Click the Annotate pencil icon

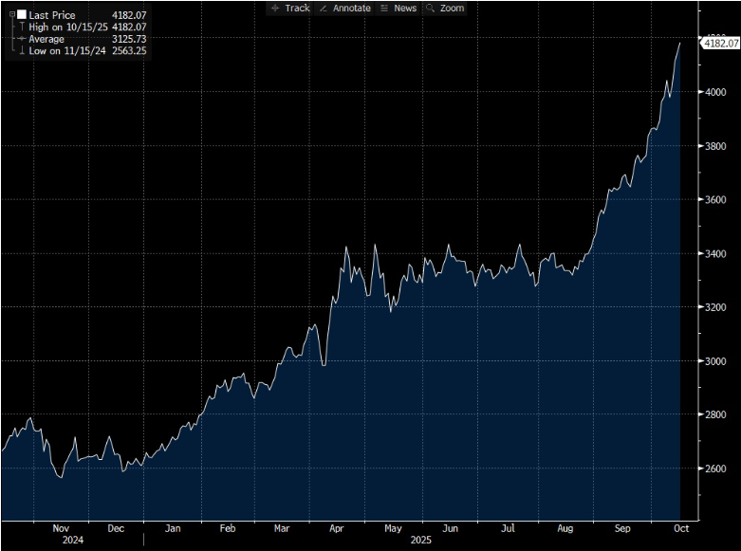pyautogui.click(x=323, y=8)
